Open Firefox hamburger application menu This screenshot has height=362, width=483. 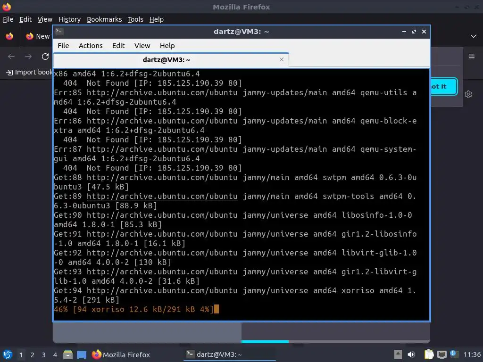click(x=472, y=56)
